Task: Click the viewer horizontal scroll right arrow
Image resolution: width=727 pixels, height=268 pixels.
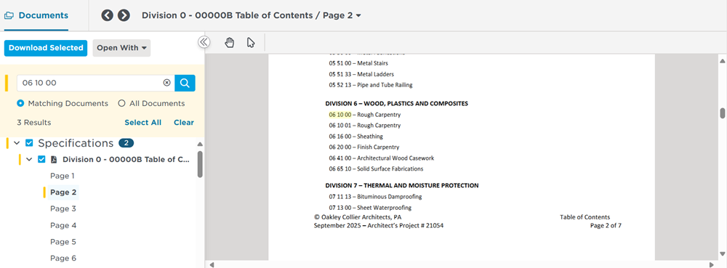Action: [x=712, y=265]
